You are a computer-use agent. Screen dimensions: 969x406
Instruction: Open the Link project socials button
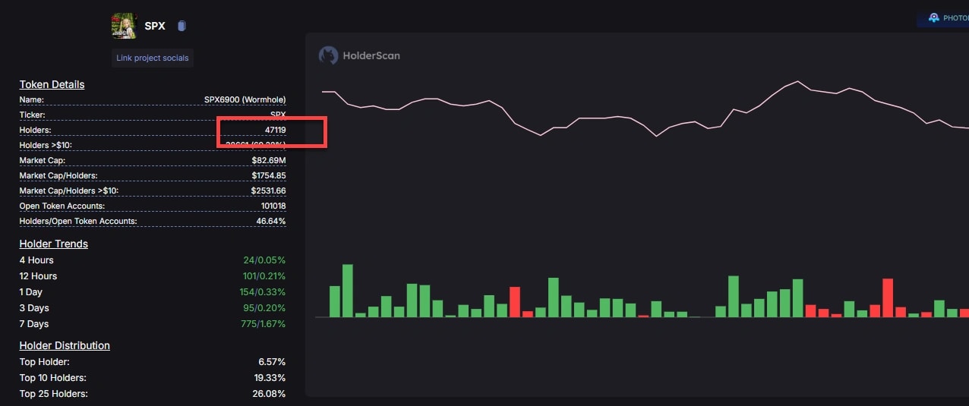152,58
